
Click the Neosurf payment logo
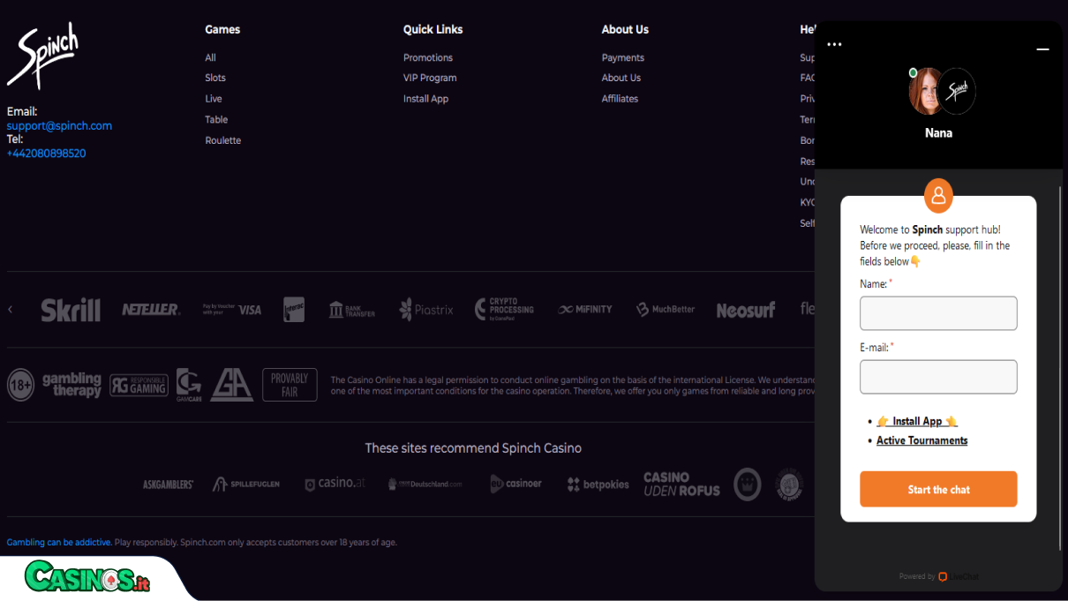pos(746,310)
